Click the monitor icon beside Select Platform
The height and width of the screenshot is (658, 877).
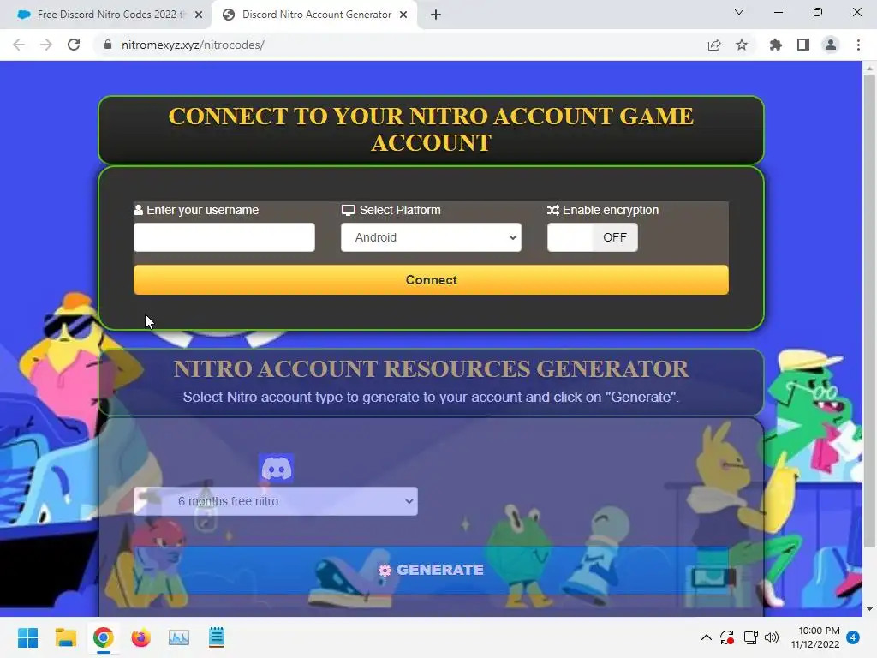348,211
